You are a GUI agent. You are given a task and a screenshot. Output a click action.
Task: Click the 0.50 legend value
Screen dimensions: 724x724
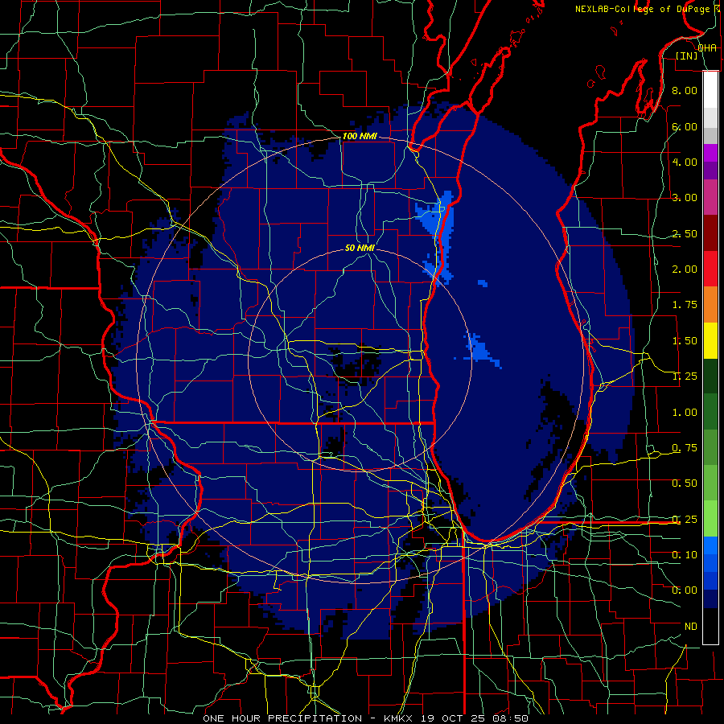click(685, 483)
